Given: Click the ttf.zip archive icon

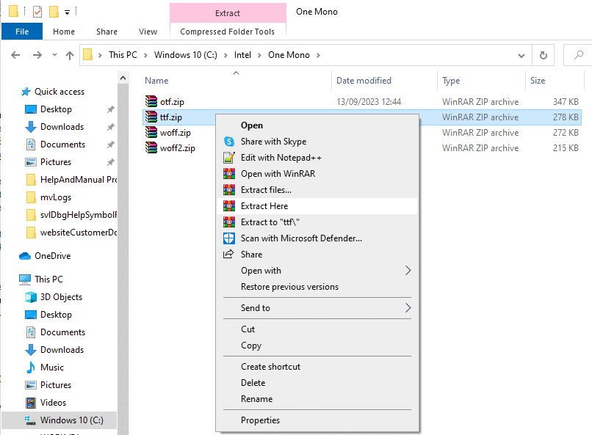Looking at the screenshot, I should (151, 117).
